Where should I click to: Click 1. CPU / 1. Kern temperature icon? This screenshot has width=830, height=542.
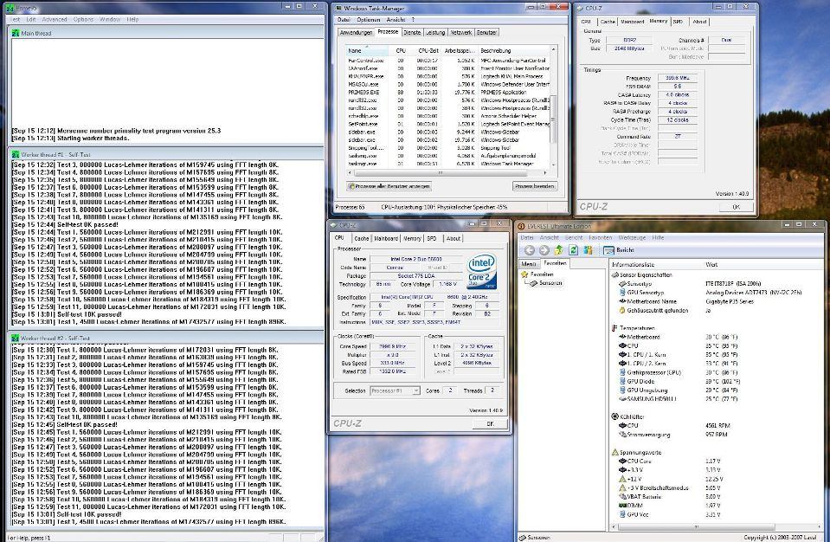pyautogui.click(x=622, y=355)
